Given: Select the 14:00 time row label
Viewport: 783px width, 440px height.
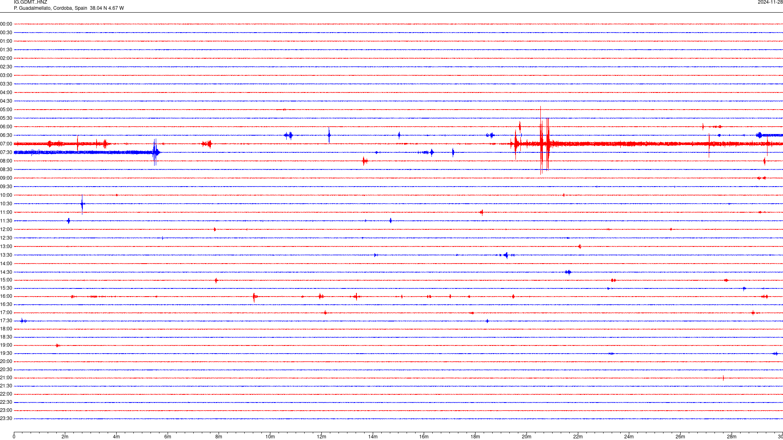Looking at the screenshot, I should (6, 264).
